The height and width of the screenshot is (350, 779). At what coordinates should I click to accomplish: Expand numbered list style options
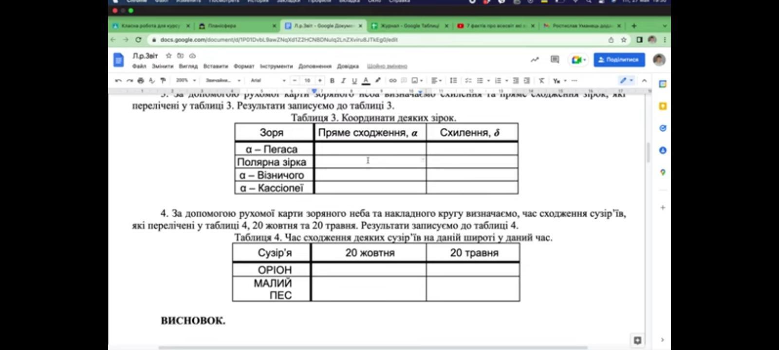[x=506, y=81]
